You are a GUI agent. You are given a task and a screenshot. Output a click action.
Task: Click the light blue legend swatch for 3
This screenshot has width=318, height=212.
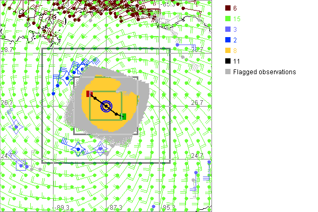(227, 30)
